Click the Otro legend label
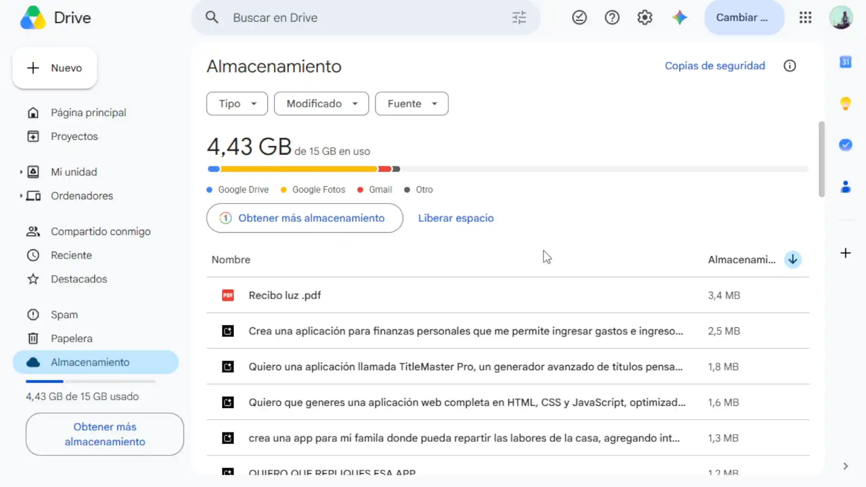Screen dimensions: 866x487 pyautogui.click(x=424, y=190)
